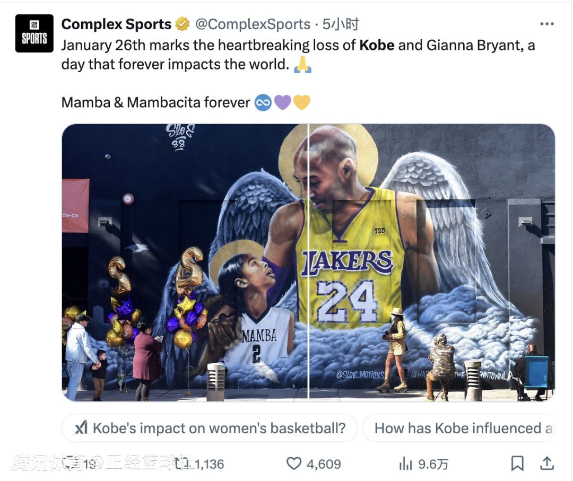
Task: Select the 'How has Kobe influenced' suggestion
Action: 462,428
